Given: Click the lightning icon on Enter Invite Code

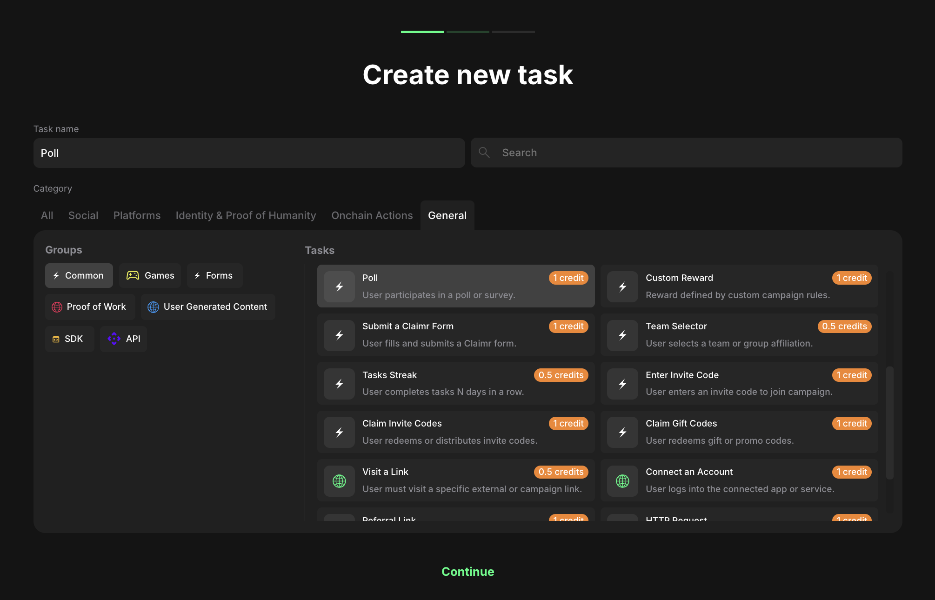Looking at the screenshot, I should 623,384.
